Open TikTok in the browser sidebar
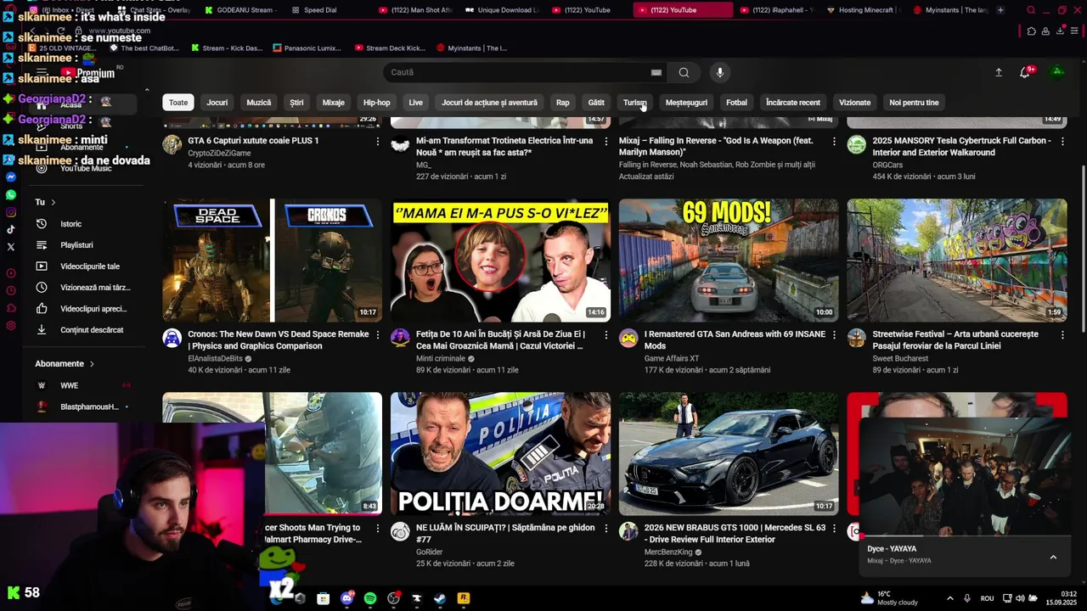The height and width of the screenshot is (611, 1087). 11,229
